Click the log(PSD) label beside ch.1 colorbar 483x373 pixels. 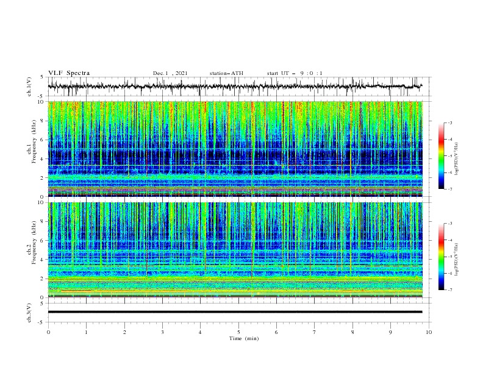(x=457, y=159)
